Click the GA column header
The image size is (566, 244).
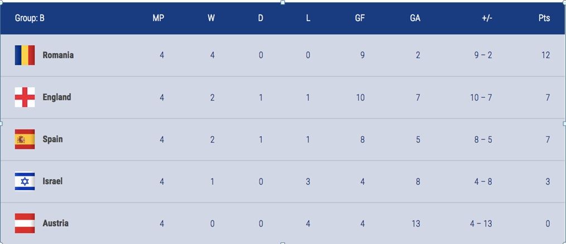(415, 18)
